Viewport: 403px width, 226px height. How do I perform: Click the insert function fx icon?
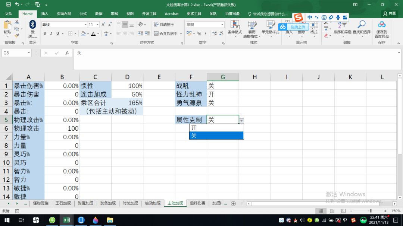67,53
